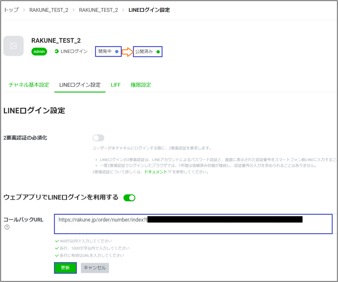Turn off ウェブアプリでLINEログインを利用する toggle
The height and width of the screenshot is (282, 338).
(129, 198)
